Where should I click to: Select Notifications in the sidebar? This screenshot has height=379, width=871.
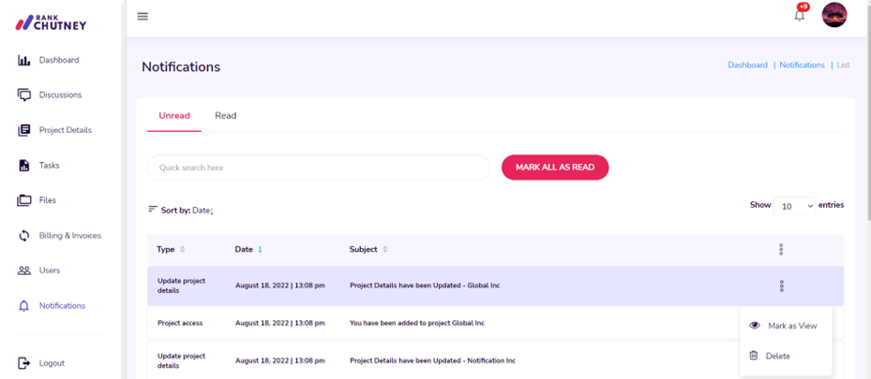pos(62,306)
